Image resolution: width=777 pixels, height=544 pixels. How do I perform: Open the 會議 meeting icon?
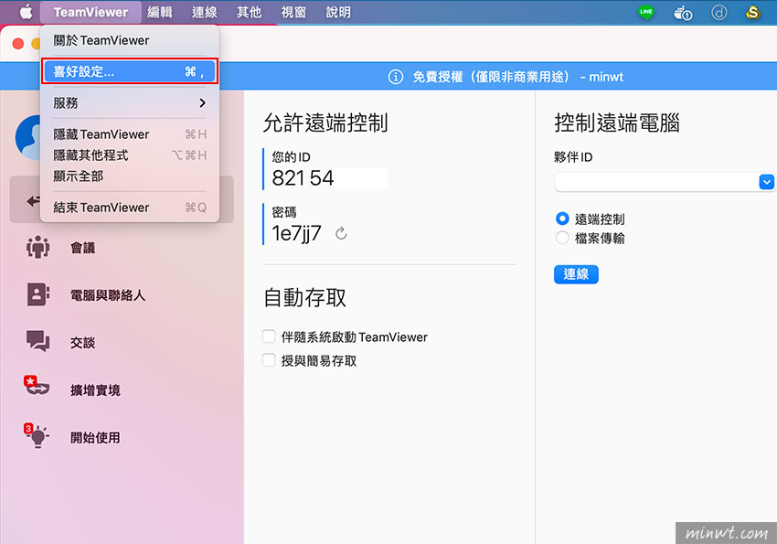coord(37,247)
